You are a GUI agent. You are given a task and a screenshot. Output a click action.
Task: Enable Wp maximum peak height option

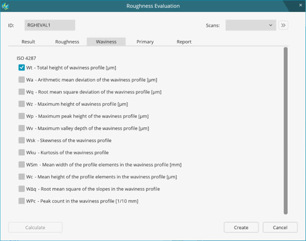[x=22, y=116]
